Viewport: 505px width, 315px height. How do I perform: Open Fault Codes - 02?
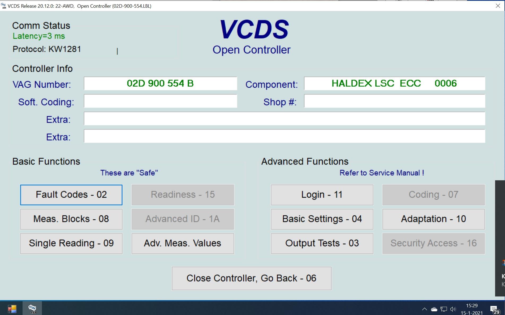tap(71, 195)
